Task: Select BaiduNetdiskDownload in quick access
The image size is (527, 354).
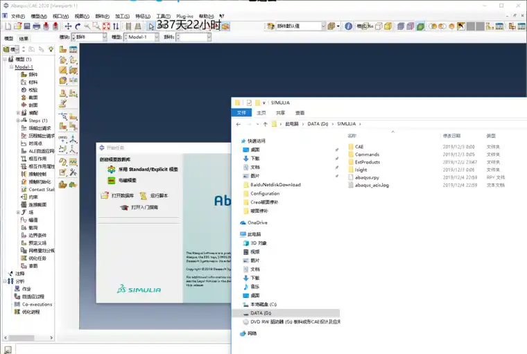Action: pyautogui.click(x=272, y=185)
